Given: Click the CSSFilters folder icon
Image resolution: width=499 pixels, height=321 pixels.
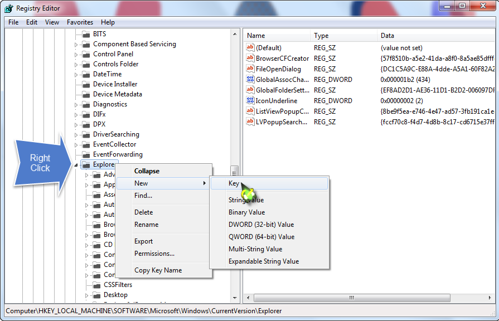Looking at the screenshot, I should tap(97, 285).
